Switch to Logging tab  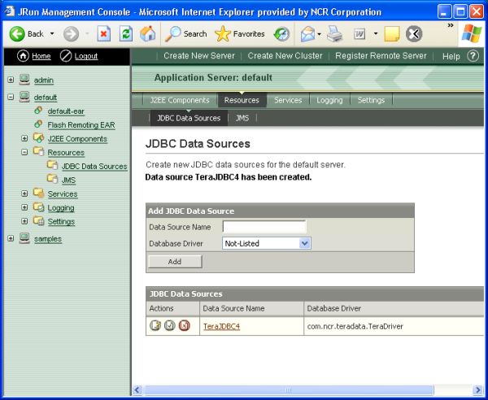tap(329, 100)
